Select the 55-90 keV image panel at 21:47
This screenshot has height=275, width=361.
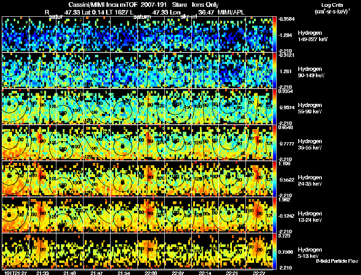(x=97, y=107)
